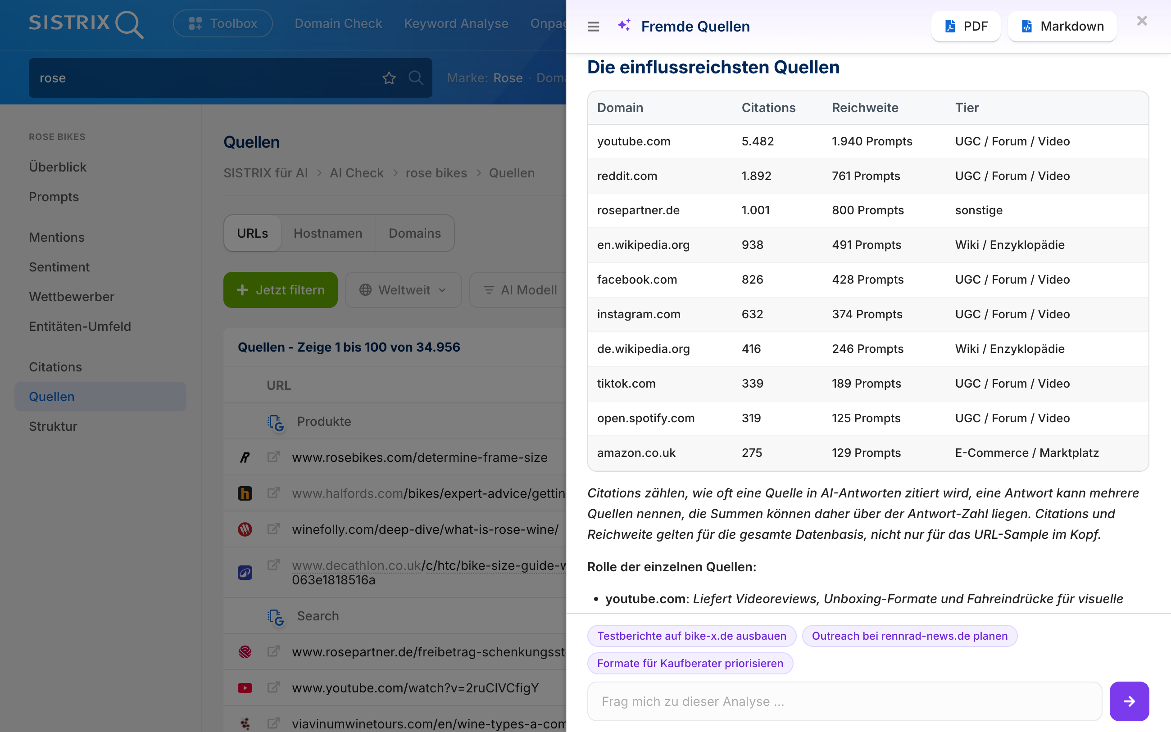Click the rosepartner favicon icon
The width and height of the screenshot is (1171, 732).
245,651
